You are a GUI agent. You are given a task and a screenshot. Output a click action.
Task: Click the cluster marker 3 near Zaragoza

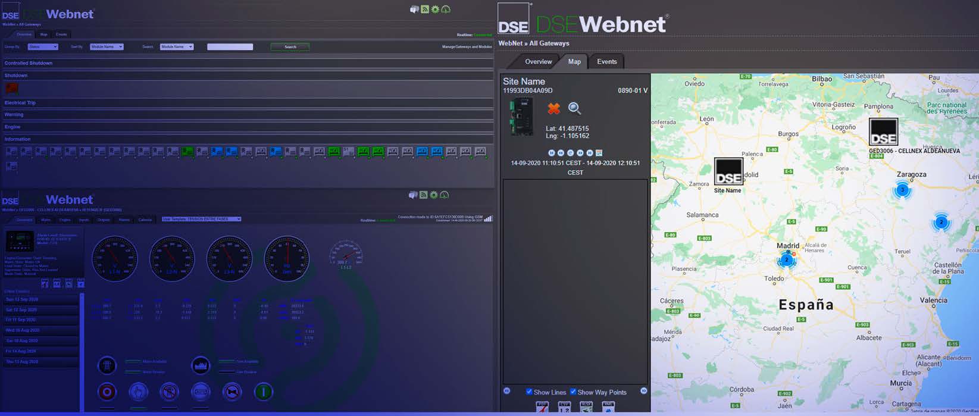point(902,190)
